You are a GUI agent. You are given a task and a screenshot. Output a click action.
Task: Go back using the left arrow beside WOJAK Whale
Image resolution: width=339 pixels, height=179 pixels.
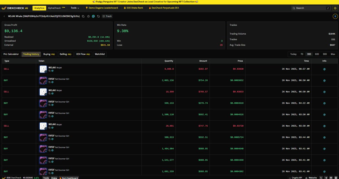pos(4,16)
